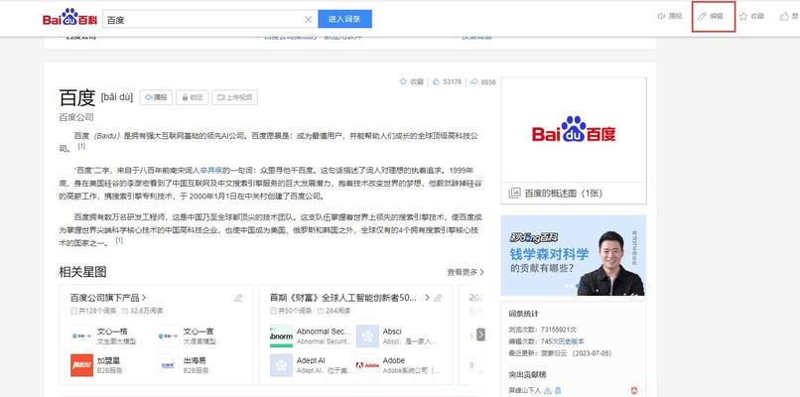The image size is (800, 397).
Task: Click reference [1] after first paragraph
Action: pyautogui.click(x=81, y=147)
